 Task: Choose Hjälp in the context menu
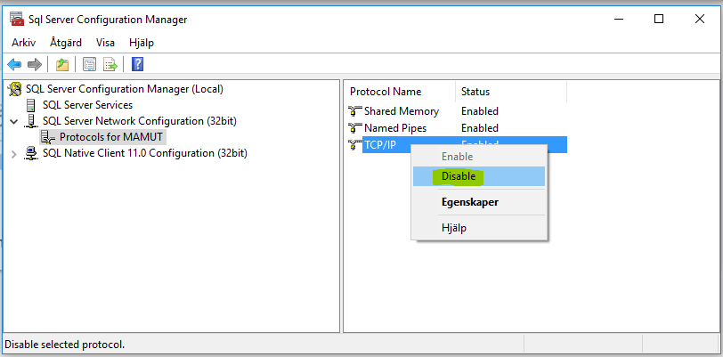pos(454,228)
